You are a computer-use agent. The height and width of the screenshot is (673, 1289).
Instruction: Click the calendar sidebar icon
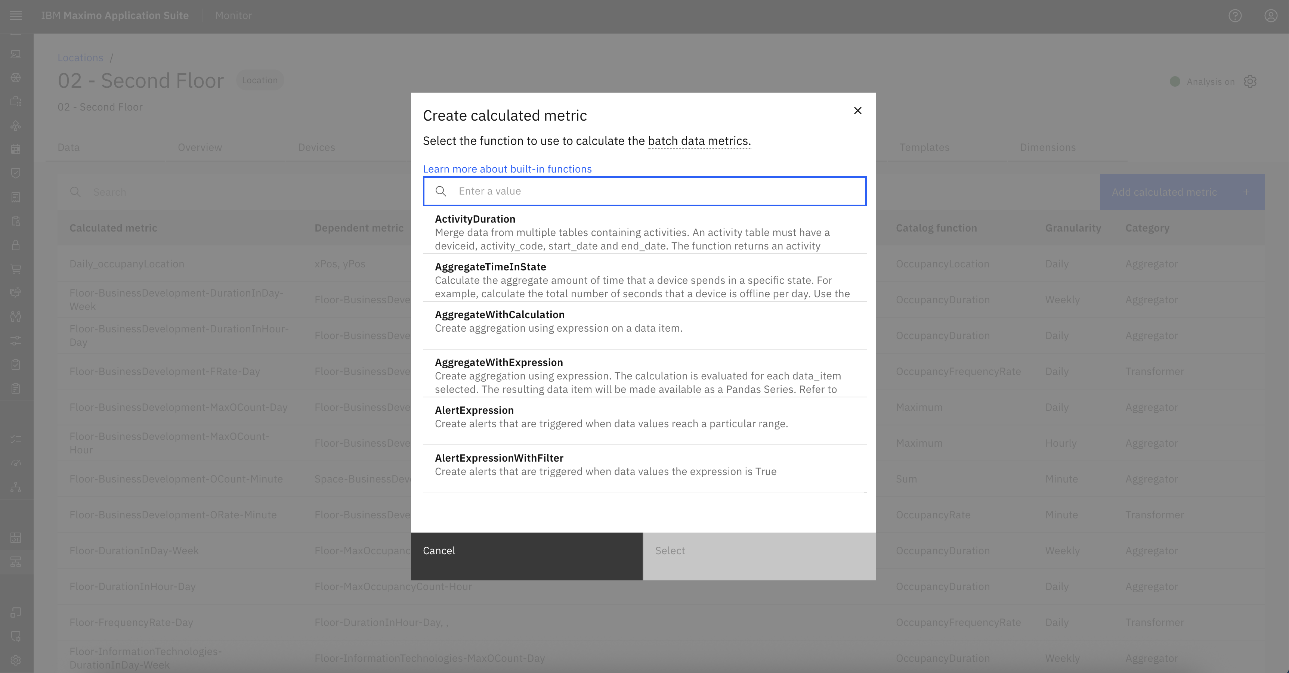[16, 149]
